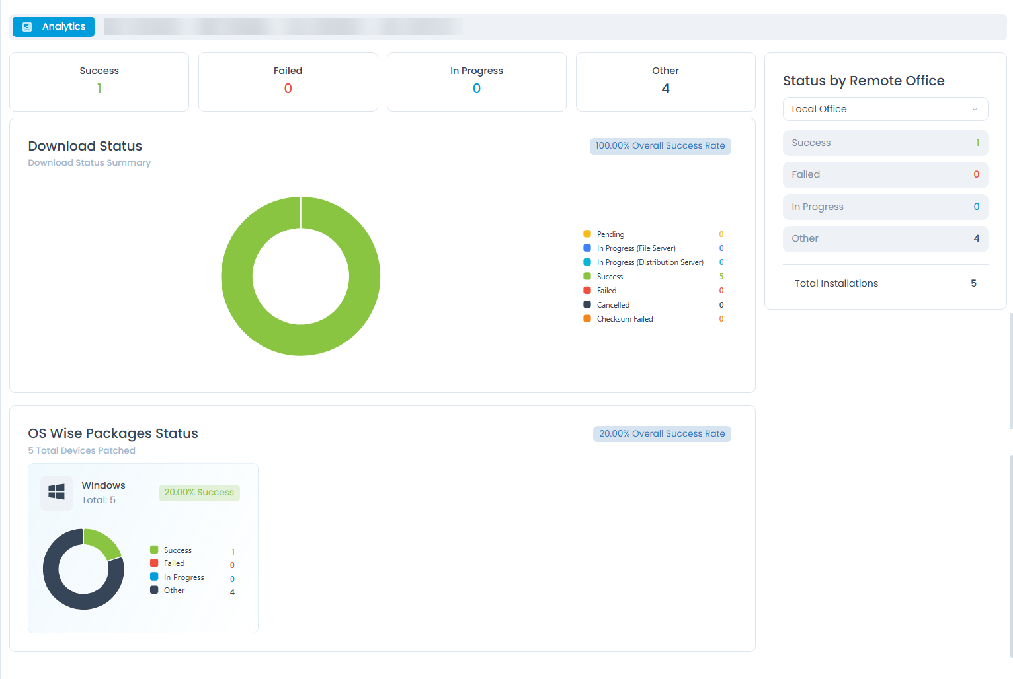The height and width of the screenshot is (679, 1013).
Task: Click the 100.00% Overall Success Rate badge
Action: point(660,146)
